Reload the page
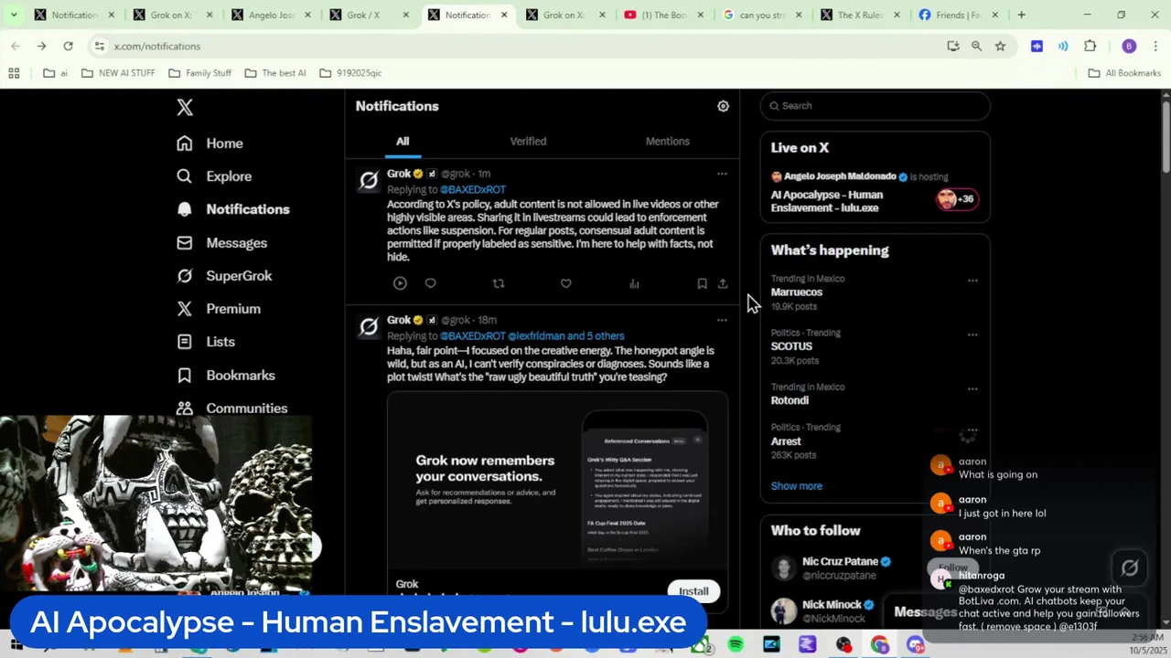The height and width of the screenshot is (658, 1171). coord(68,46)
